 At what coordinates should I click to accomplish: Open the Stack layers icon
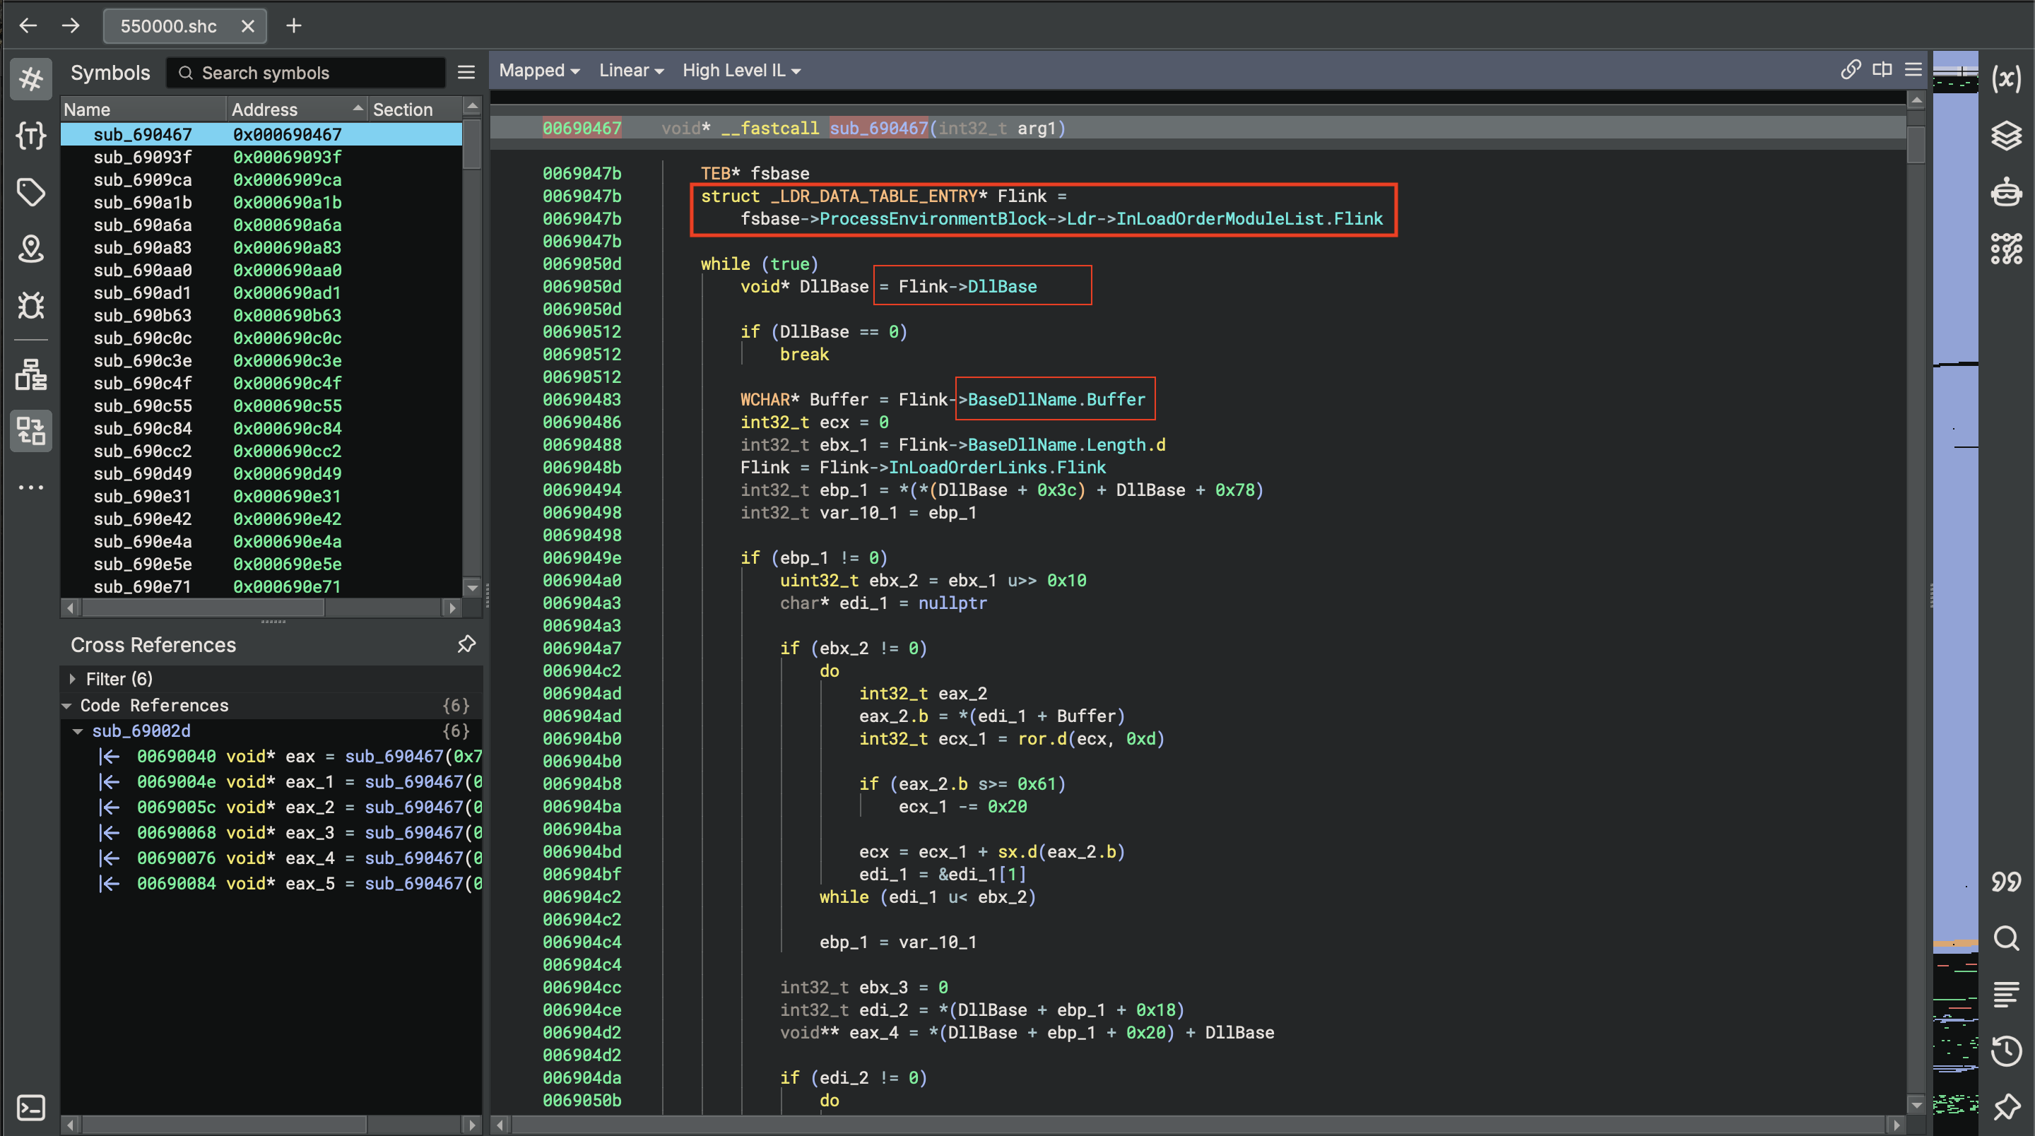2007,136
